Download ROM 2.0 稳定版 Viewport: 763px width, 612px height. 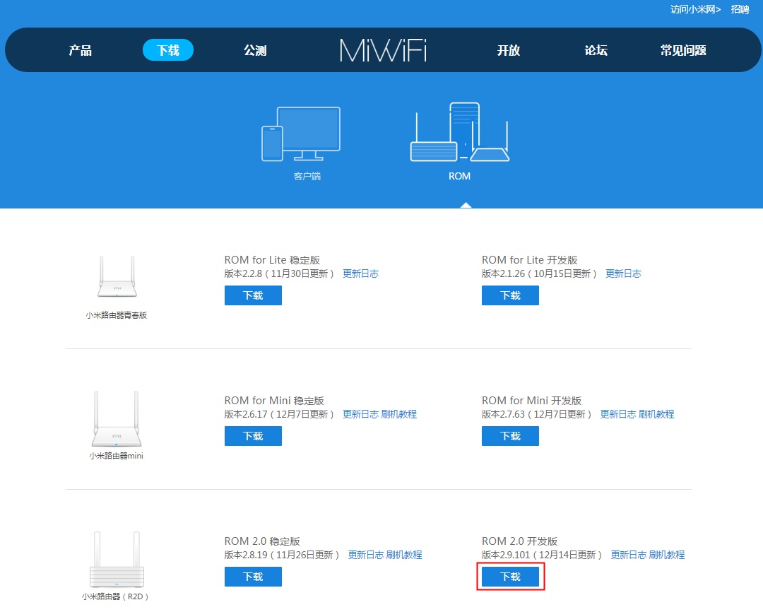(x=253, y=577)
